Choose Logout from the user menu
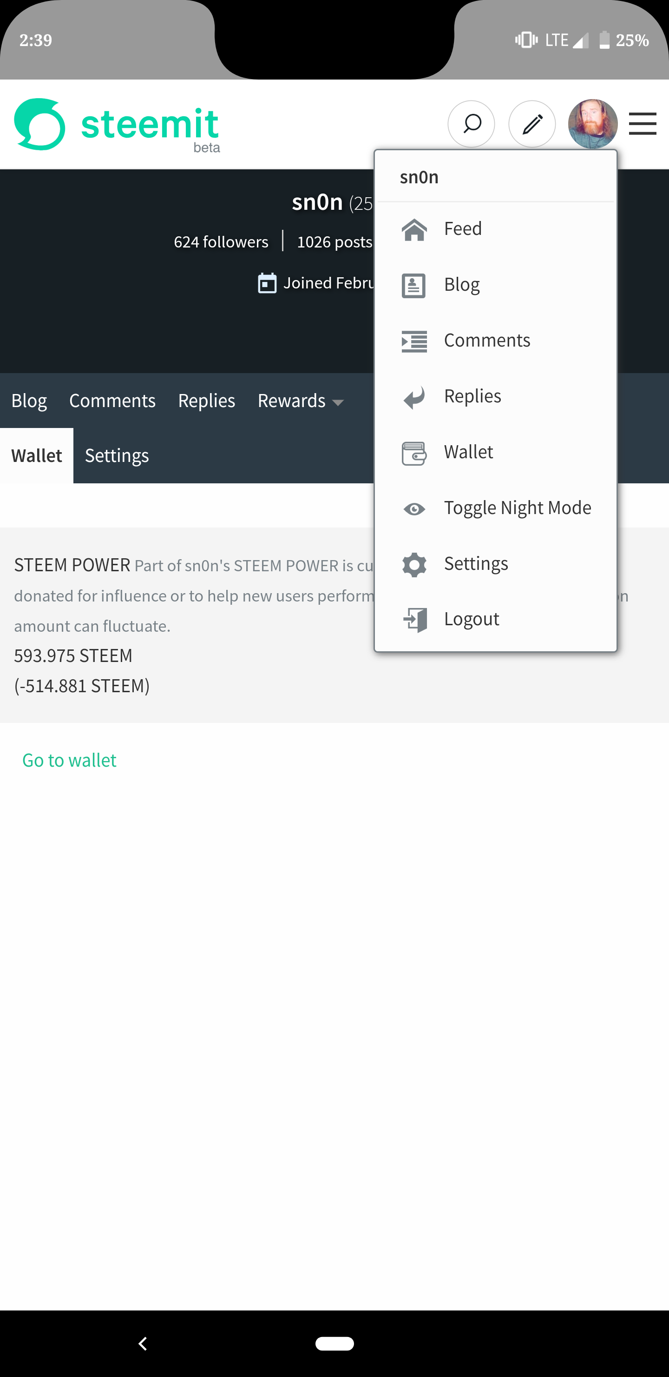Screen dimensions: 669x1377 496,619
